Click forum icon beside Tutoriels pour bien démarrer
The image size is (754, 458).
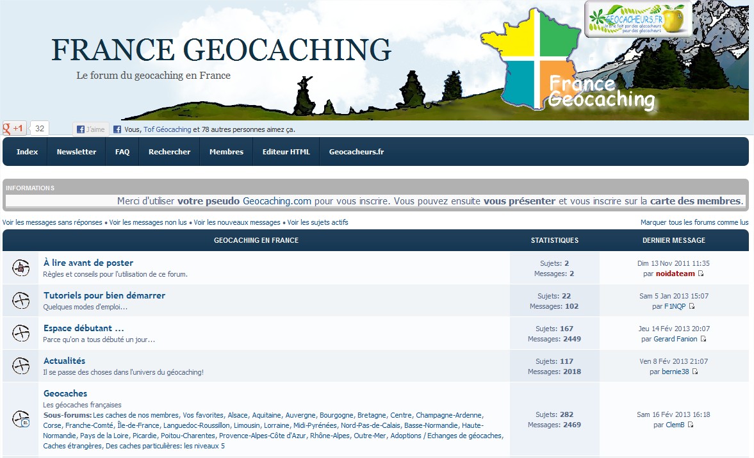point(20,300)
